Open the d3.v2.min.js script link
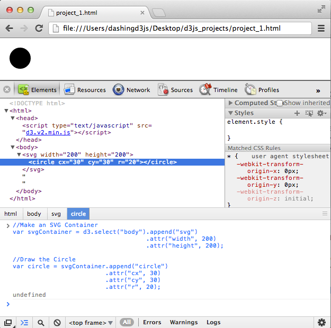The width and height of the screenshot is (331, 328). 50,132
